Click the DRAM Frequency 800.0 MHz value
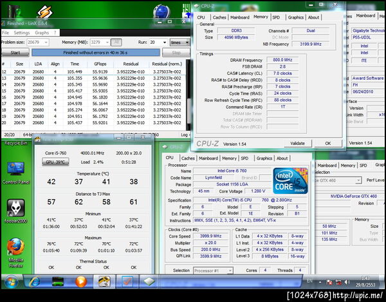The image size is (386, 302). coord(282,60)
